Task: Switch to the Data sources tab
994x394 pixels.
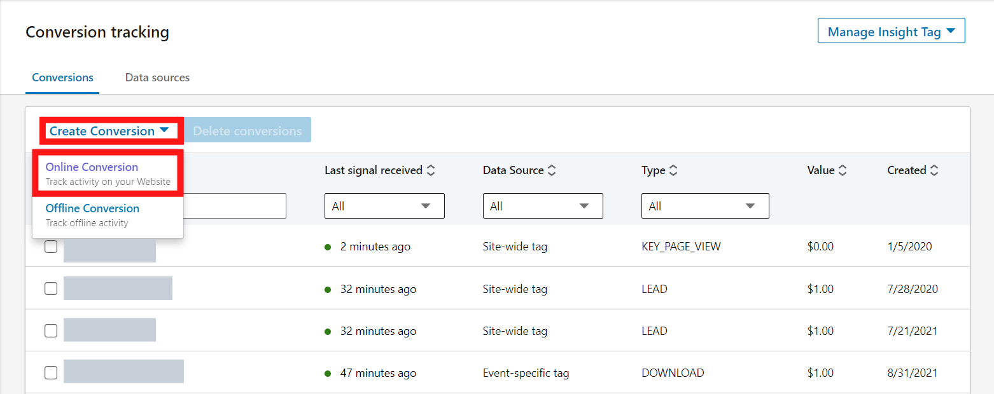Action: [x=157, y=78]
